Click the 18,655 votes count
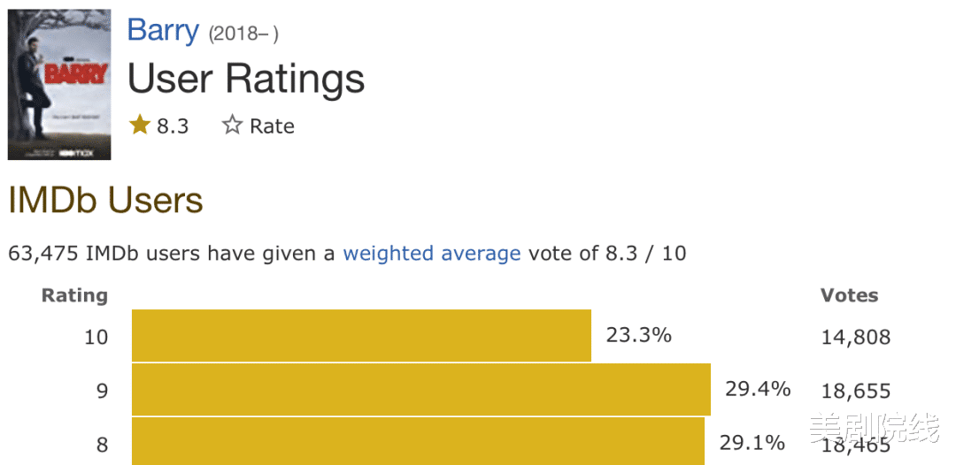The height and width of the screenshot is (465, 956). 855,391
